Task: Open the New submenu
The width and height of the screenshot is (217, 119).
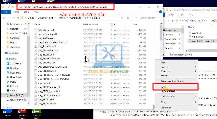Action: click(x=176, y=102)
